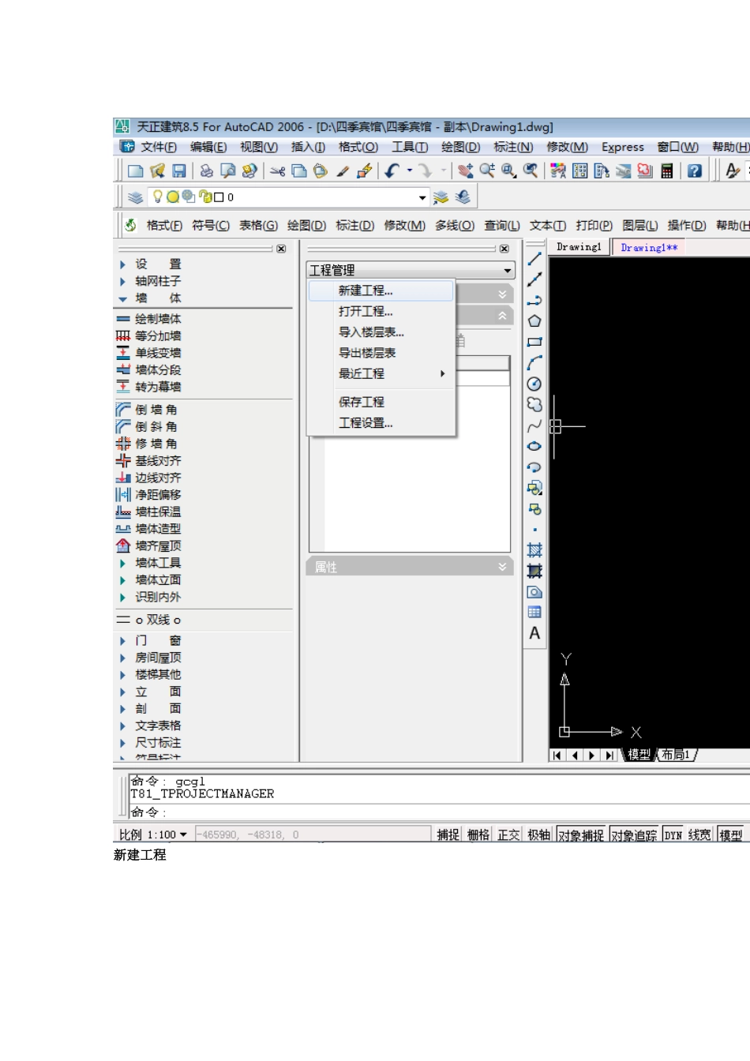Open the 工程管理 dropdown arrow

pos(508,270)
